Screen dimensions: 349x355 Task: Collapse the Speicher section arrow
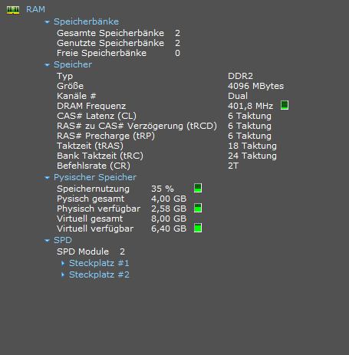click(x=47, y=65)
